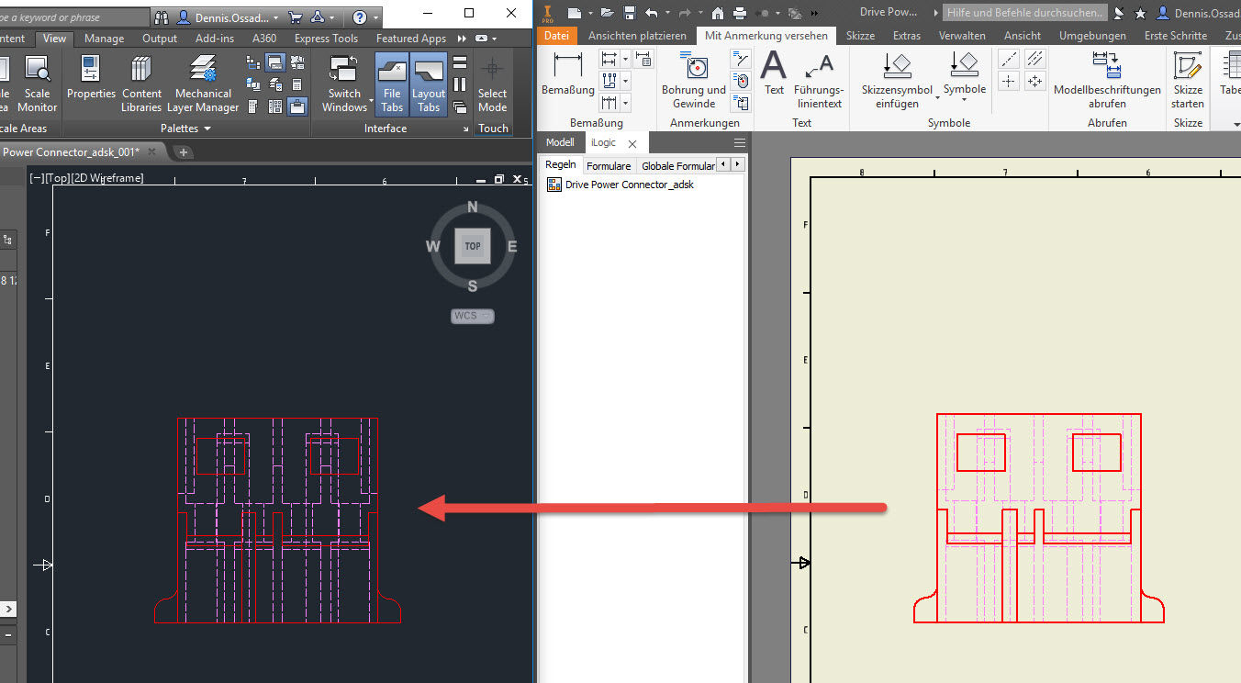The width and height of the screenshot is (1241, 683).
Task: Toggle the highlighted Command Line palette icon
Action: coord(274,62)
